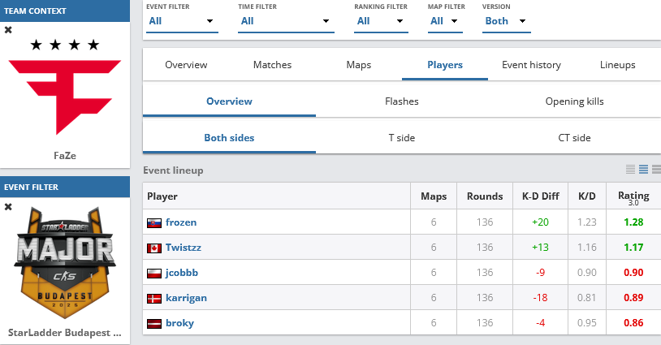Open the Event filter dropdown
This screenshot has height=345, width=661.
tap(182, 21)
